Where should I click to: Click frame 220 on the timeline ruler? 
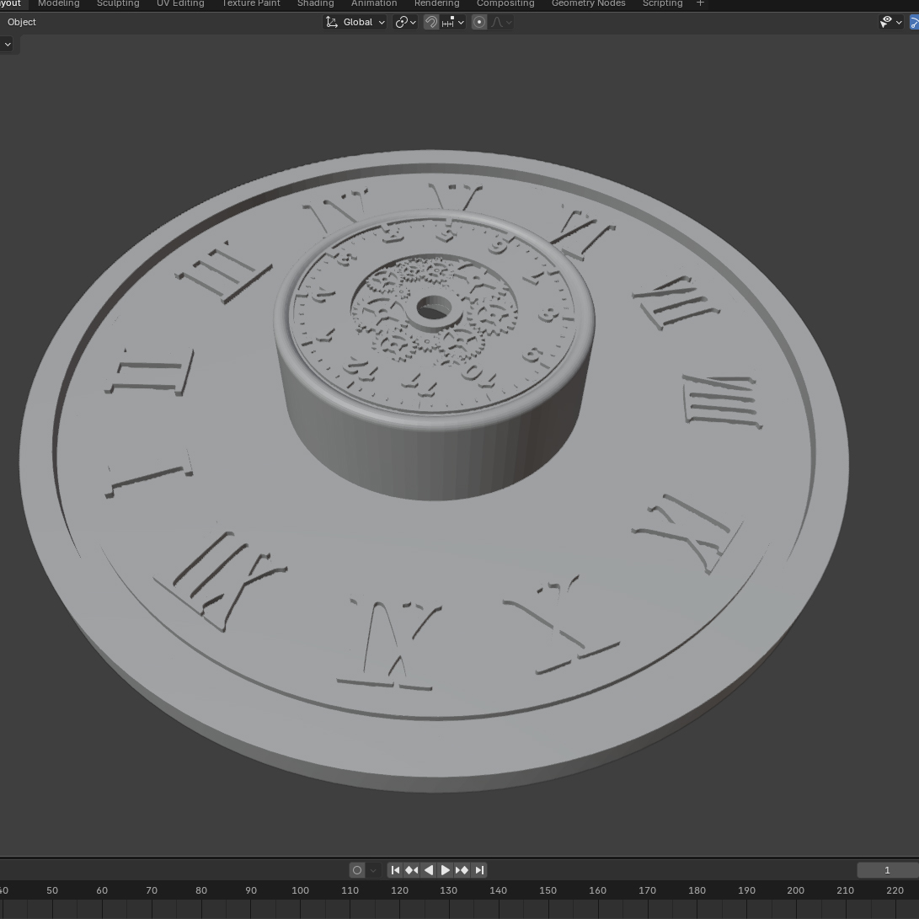pyautogui.click(x=895, y=890)
